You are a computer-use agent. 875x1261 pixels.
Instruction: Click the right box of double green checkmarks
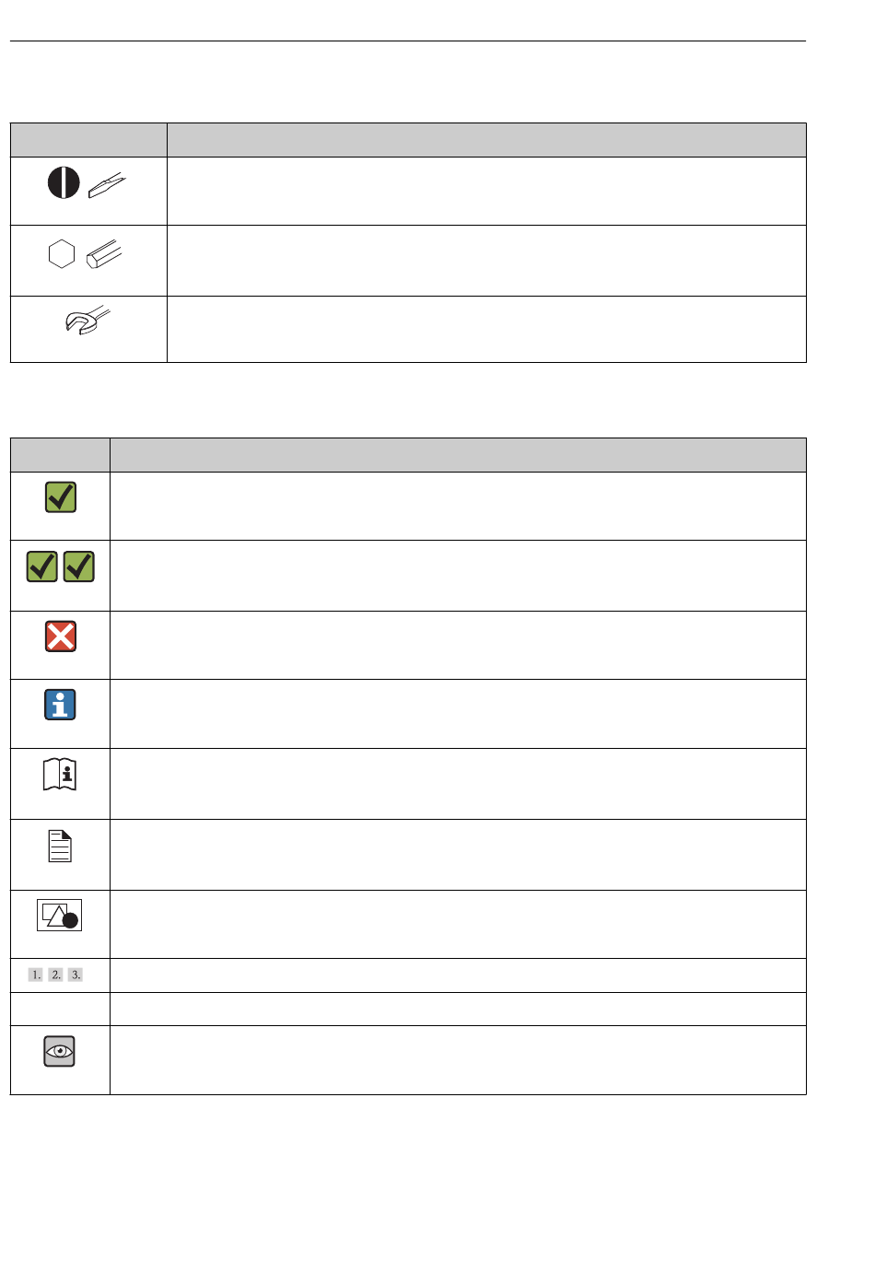[79, 566]
